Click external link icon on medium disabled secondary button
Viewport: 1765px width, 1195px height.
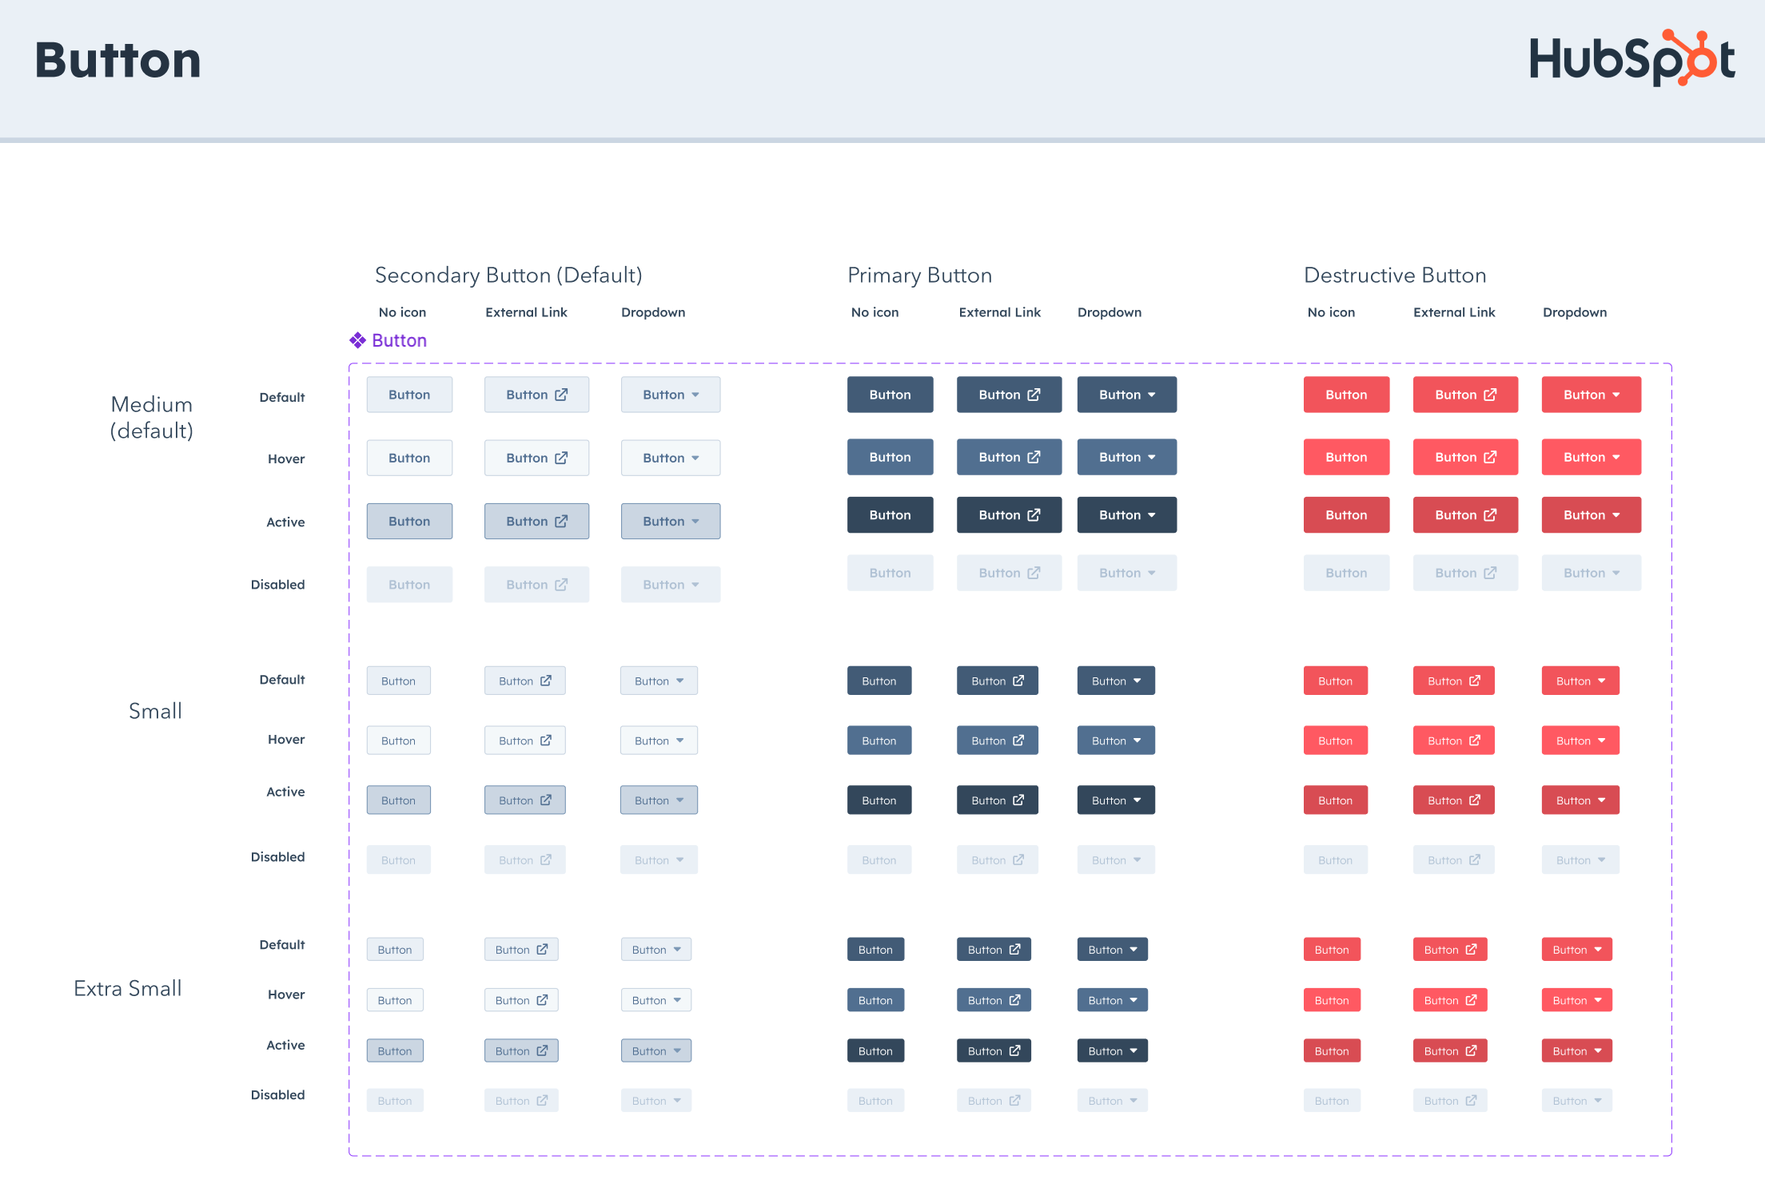[x=561, y=585]
